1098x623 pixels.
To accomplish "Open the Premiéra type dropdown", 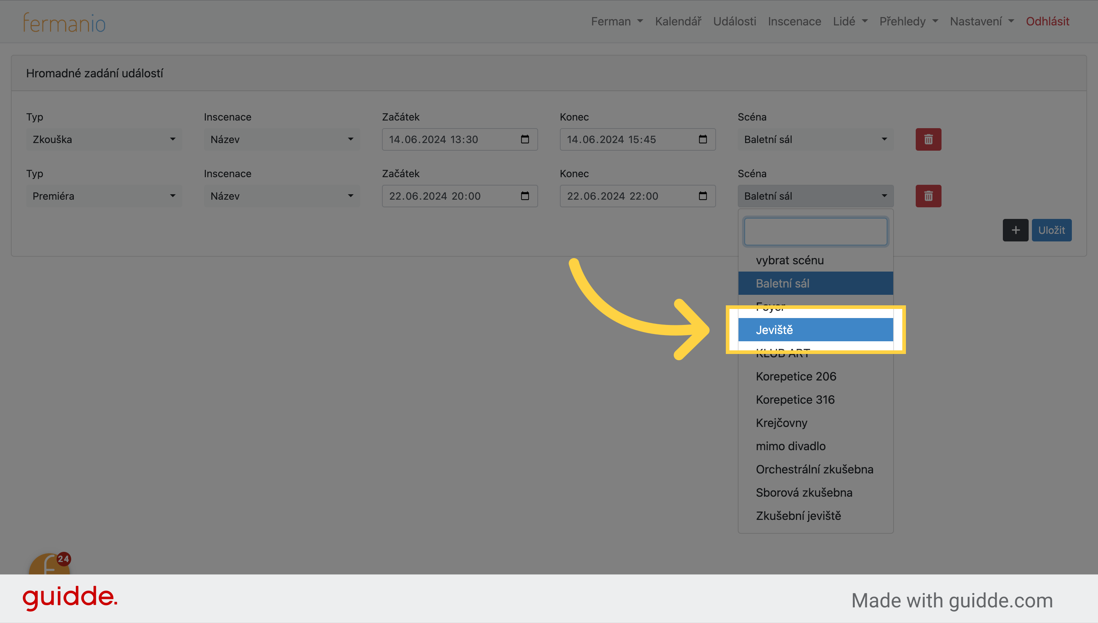I will coord(104,196).
